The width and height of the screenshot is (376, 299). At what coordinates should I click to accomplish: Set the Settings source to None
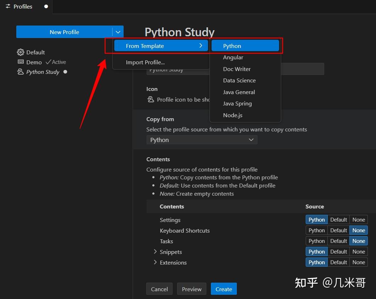358,219
